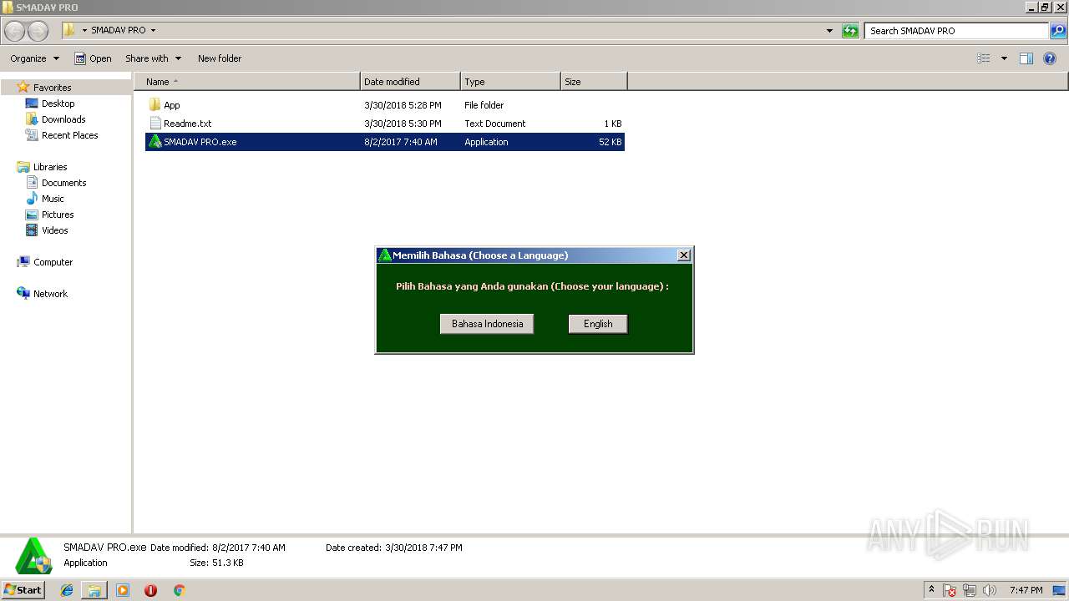Click the Open toolbar button

[93, 58]
